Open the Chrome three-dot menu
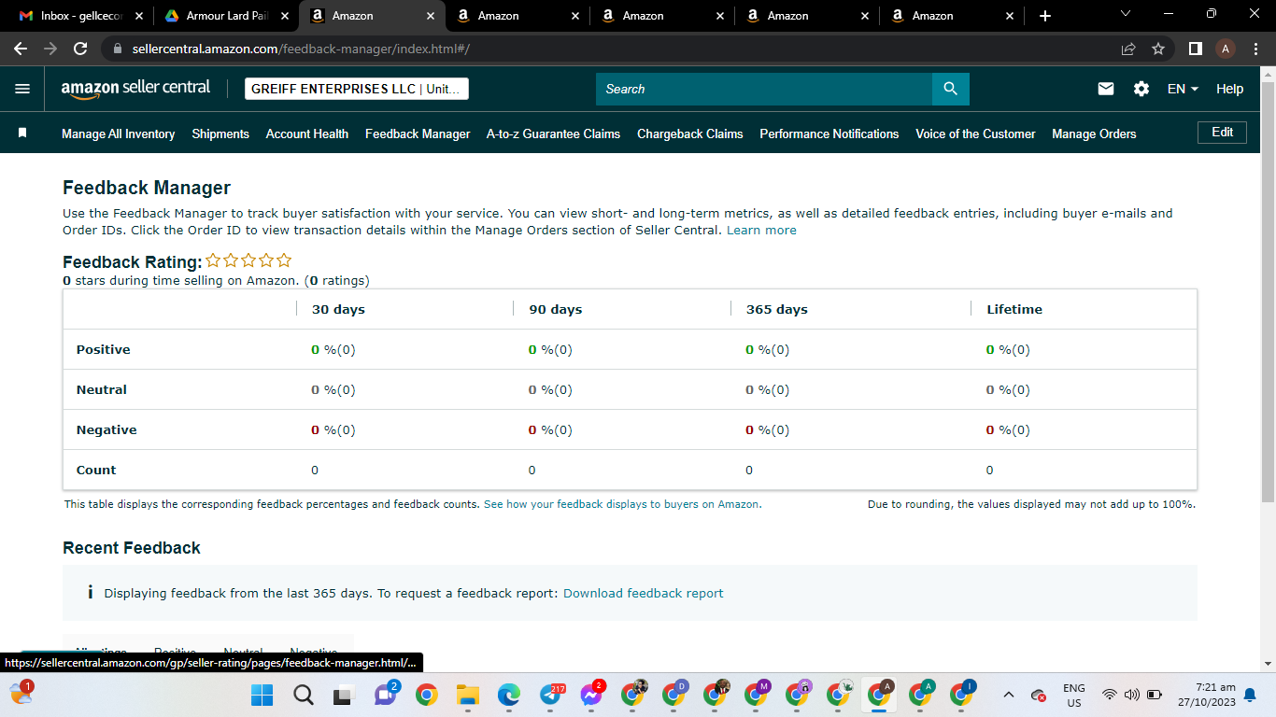Image resolution: width=1276 pixels, height=717 pixels. 1255,49
